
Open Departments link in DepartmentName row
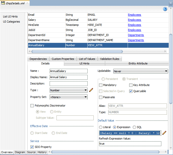pyautogui.click(x=136, y=40)
